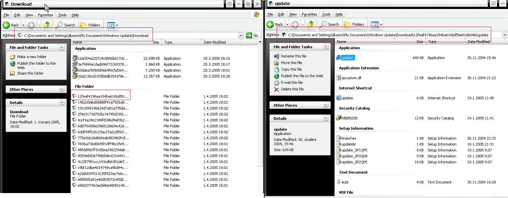The image size is (508, 198).
Task: Select the eula text document
Action: pyautogui.click(x=345, y=182)
